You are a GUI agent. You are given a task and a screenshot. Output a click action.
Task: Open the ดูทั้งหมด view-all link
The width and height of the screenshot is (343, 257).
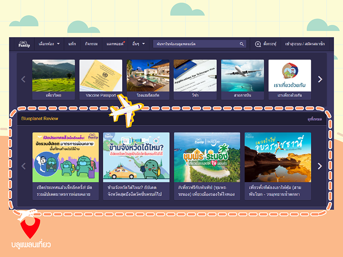315,119
